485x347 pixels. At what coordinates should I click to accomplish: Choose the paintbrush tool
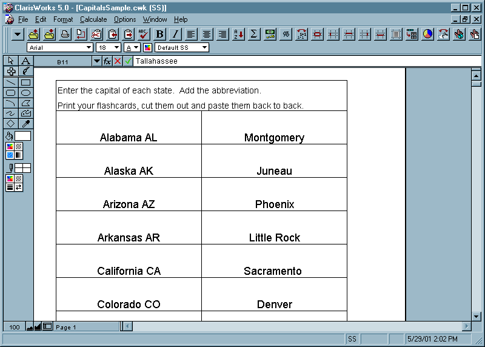25,72
